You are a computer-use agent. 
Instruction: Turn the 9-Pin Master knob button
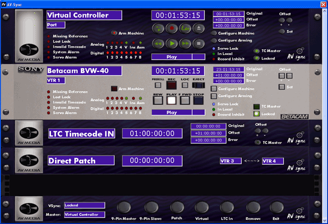click(124, 207)
